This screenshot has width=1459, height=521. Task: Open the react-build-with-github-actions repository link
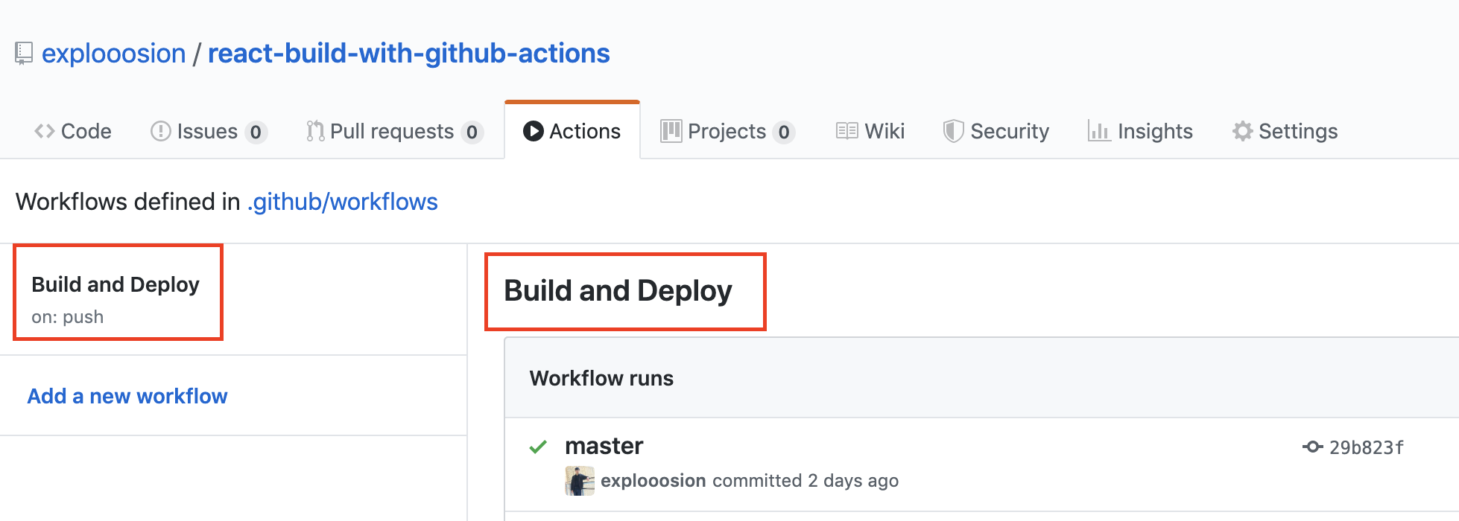click(x=408, y=54)
